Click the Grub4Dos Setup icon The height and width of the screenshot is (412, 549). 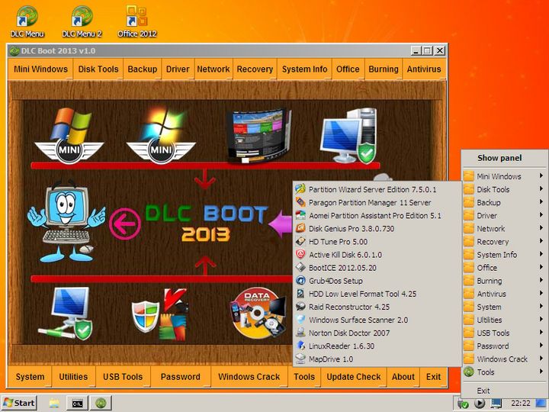coord(300,281)
